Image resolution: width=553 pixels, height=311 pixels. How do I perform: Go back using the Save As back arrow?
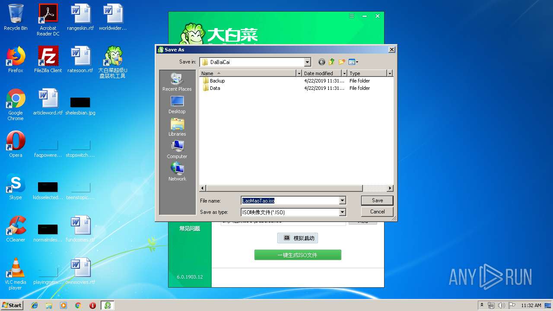pyautogui.click(x=321, y=62)
